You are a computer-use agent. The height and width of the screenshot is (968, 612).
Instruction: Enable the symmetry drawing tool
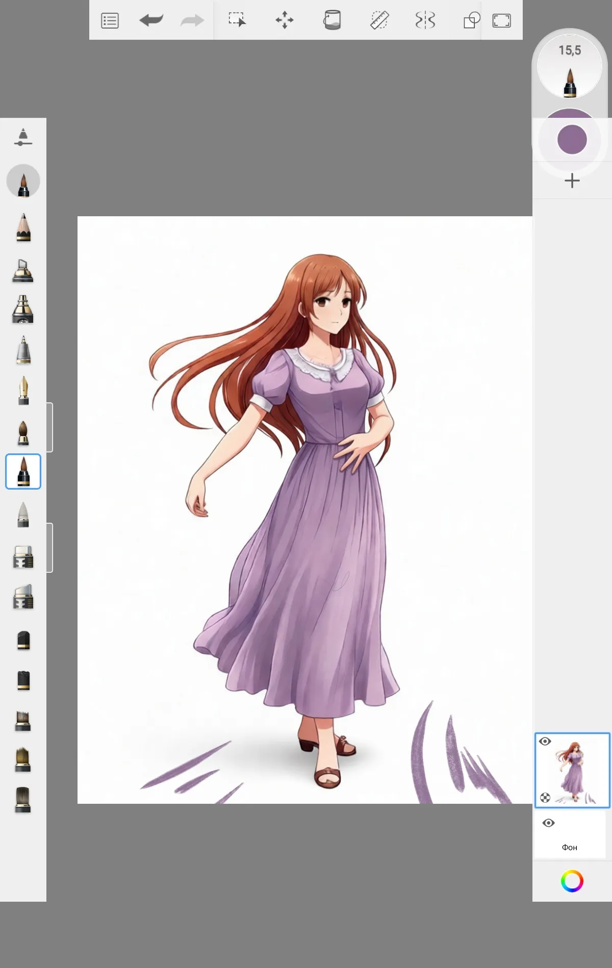(x=425, y=20)
